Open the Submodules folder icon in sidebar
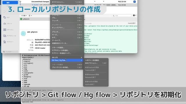 pyautogui.click(x=5, y=36)
